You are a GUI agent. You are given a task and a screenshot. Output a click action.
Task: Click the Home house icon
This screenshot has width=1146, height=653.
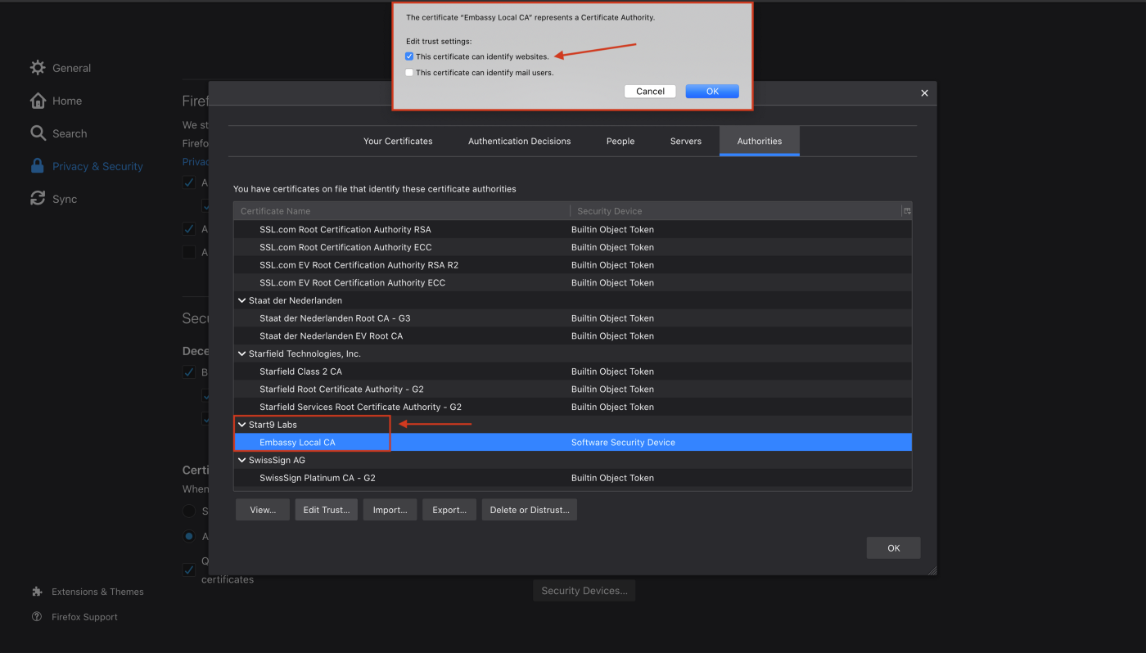click(38, 101)
